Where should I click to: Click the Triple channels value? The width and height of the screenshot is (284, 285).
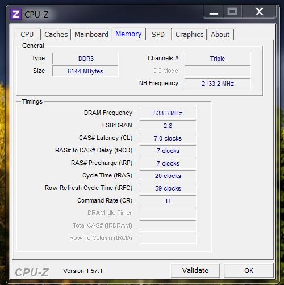[x=218, y=59]
